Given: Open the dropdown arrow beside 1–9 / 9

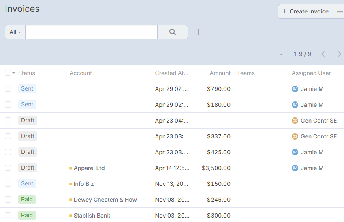Looking at the screenshot, I should (x=281, y=54).
